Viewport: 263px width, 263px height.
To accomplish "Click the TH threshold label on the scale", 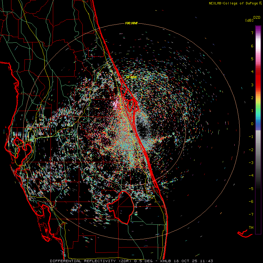I will [251, 228].
